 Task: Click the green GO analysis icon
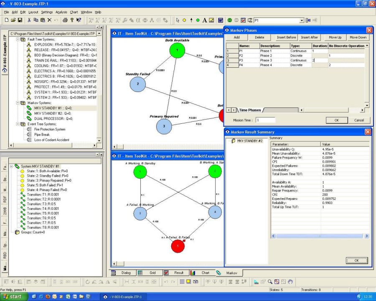(x=229, y=20)
